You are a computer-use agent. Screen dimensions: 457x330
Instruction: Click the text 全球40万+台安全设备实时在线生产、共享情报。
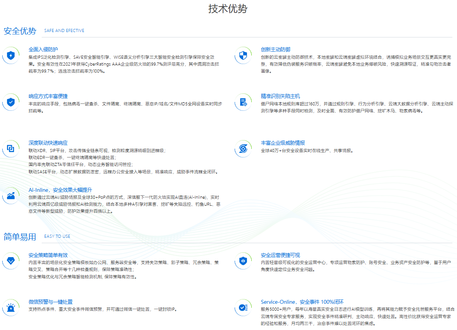tap(308, 151)
